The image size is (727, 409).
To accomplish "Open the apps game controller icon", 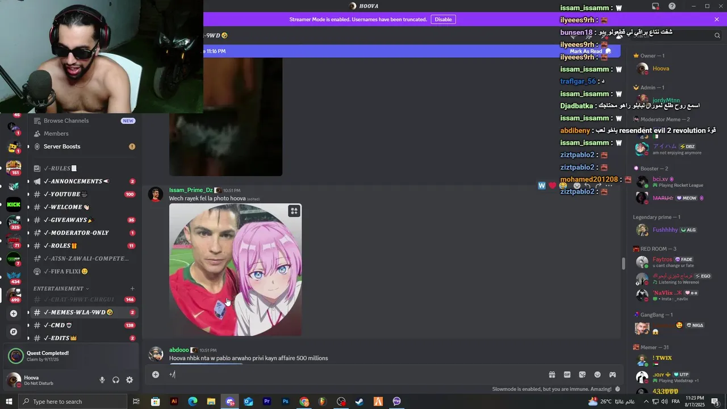I will coord(613,374).
